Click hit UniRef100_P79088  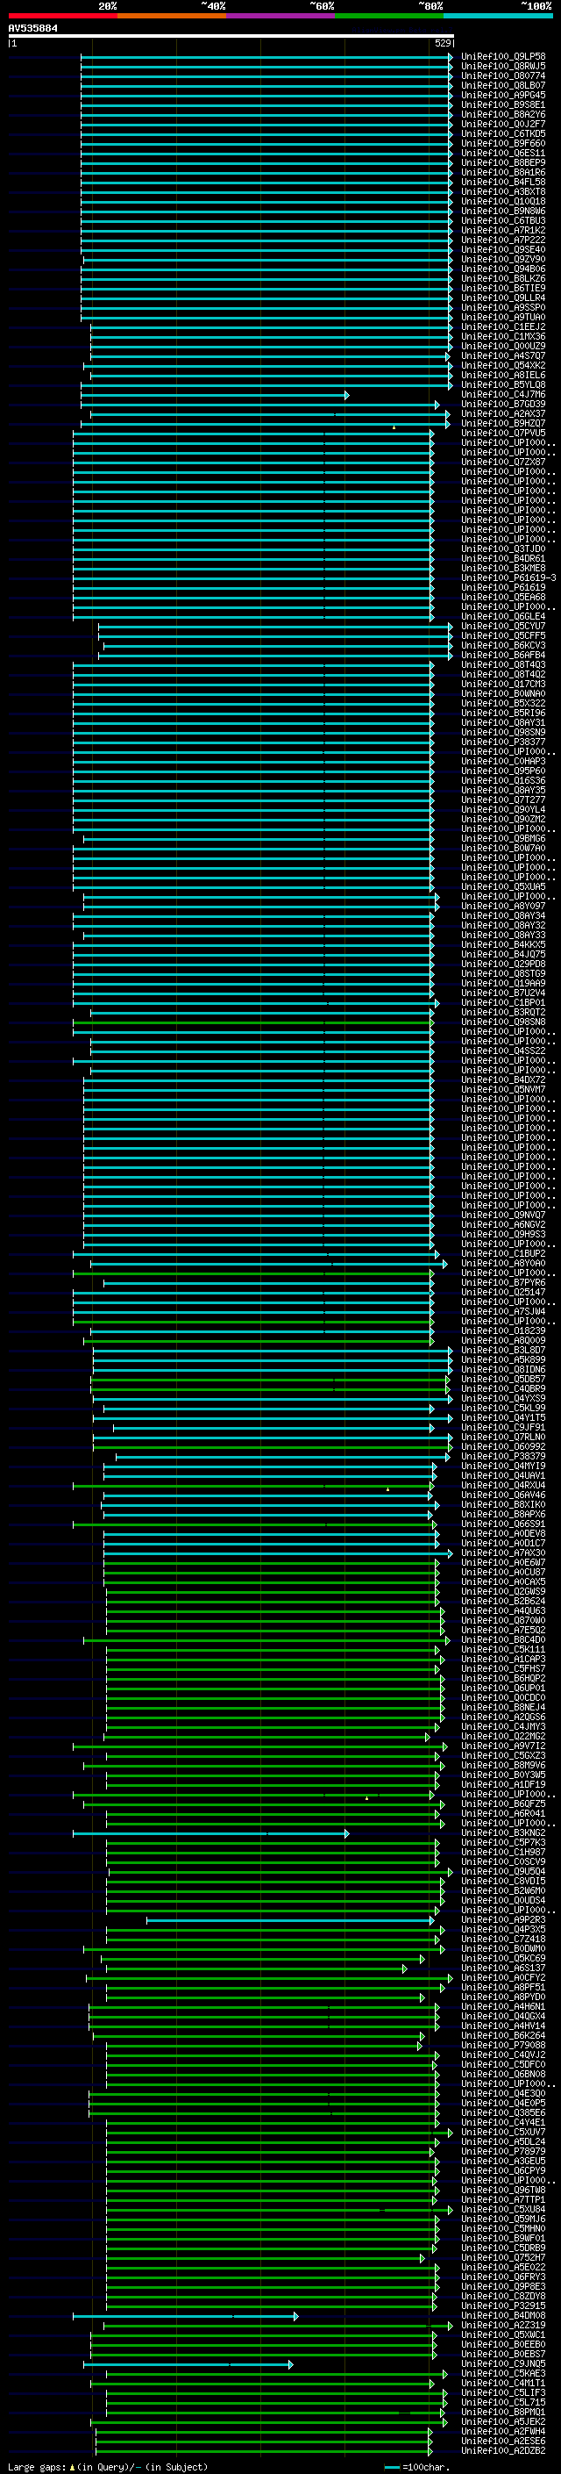click(503, 2045)
